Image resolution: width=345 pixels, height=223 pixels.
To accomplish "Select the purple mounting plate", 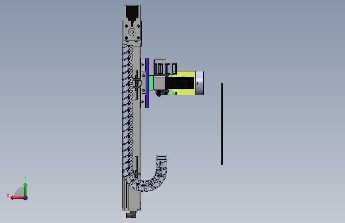I will 147,83.
